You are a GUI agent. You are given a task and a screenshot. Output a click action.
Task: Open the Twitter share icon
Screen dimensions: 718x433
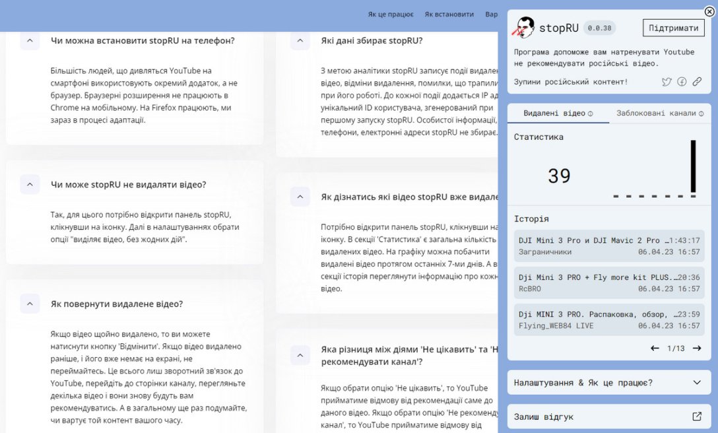point(667,82)
